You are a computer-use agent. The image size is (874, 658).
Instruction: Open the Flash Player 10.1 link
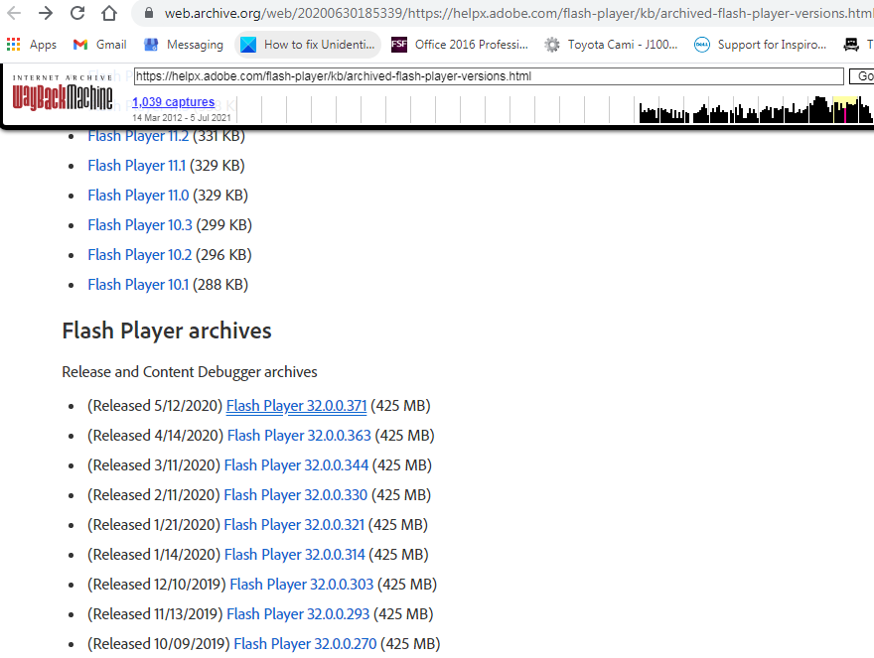click(138, 285)
